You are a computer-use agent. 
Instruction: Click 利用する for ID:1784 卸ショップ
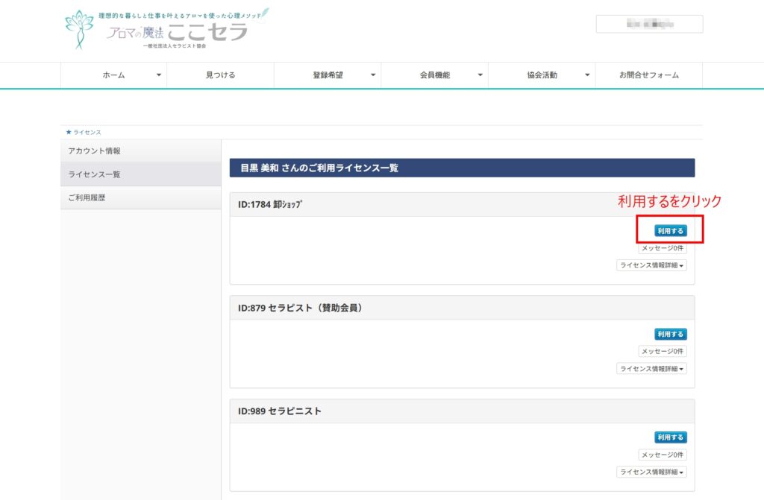click(670, 231)
